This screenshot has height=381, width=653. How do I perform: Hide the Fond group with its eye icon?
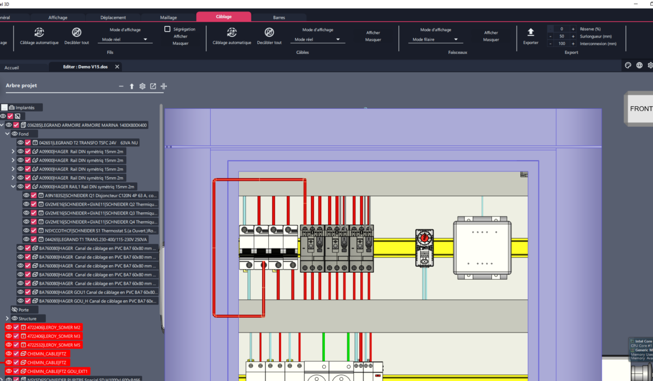point(15,134)
